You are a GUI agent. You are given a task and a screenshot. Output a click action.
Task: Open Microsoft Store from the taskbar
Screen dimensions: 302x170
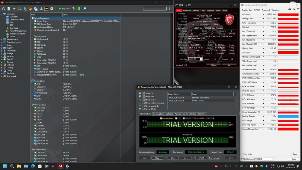click(x=40, y=166)
